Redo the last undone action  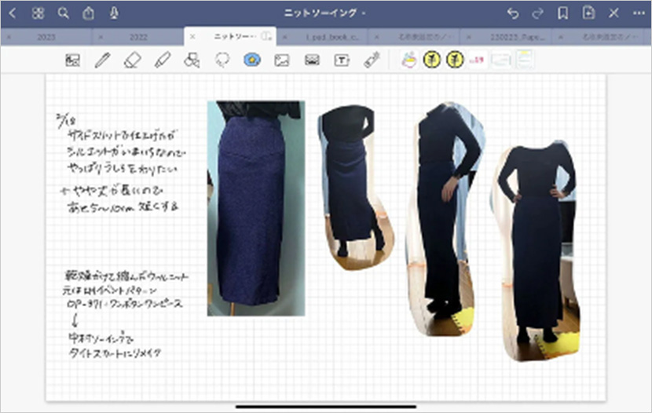537,13
